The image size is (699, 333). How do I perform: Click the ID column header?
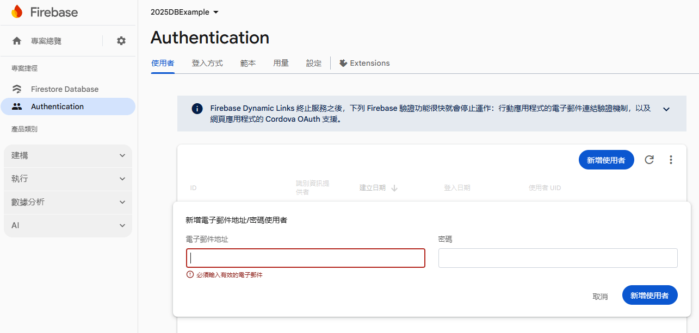[193, 188]
